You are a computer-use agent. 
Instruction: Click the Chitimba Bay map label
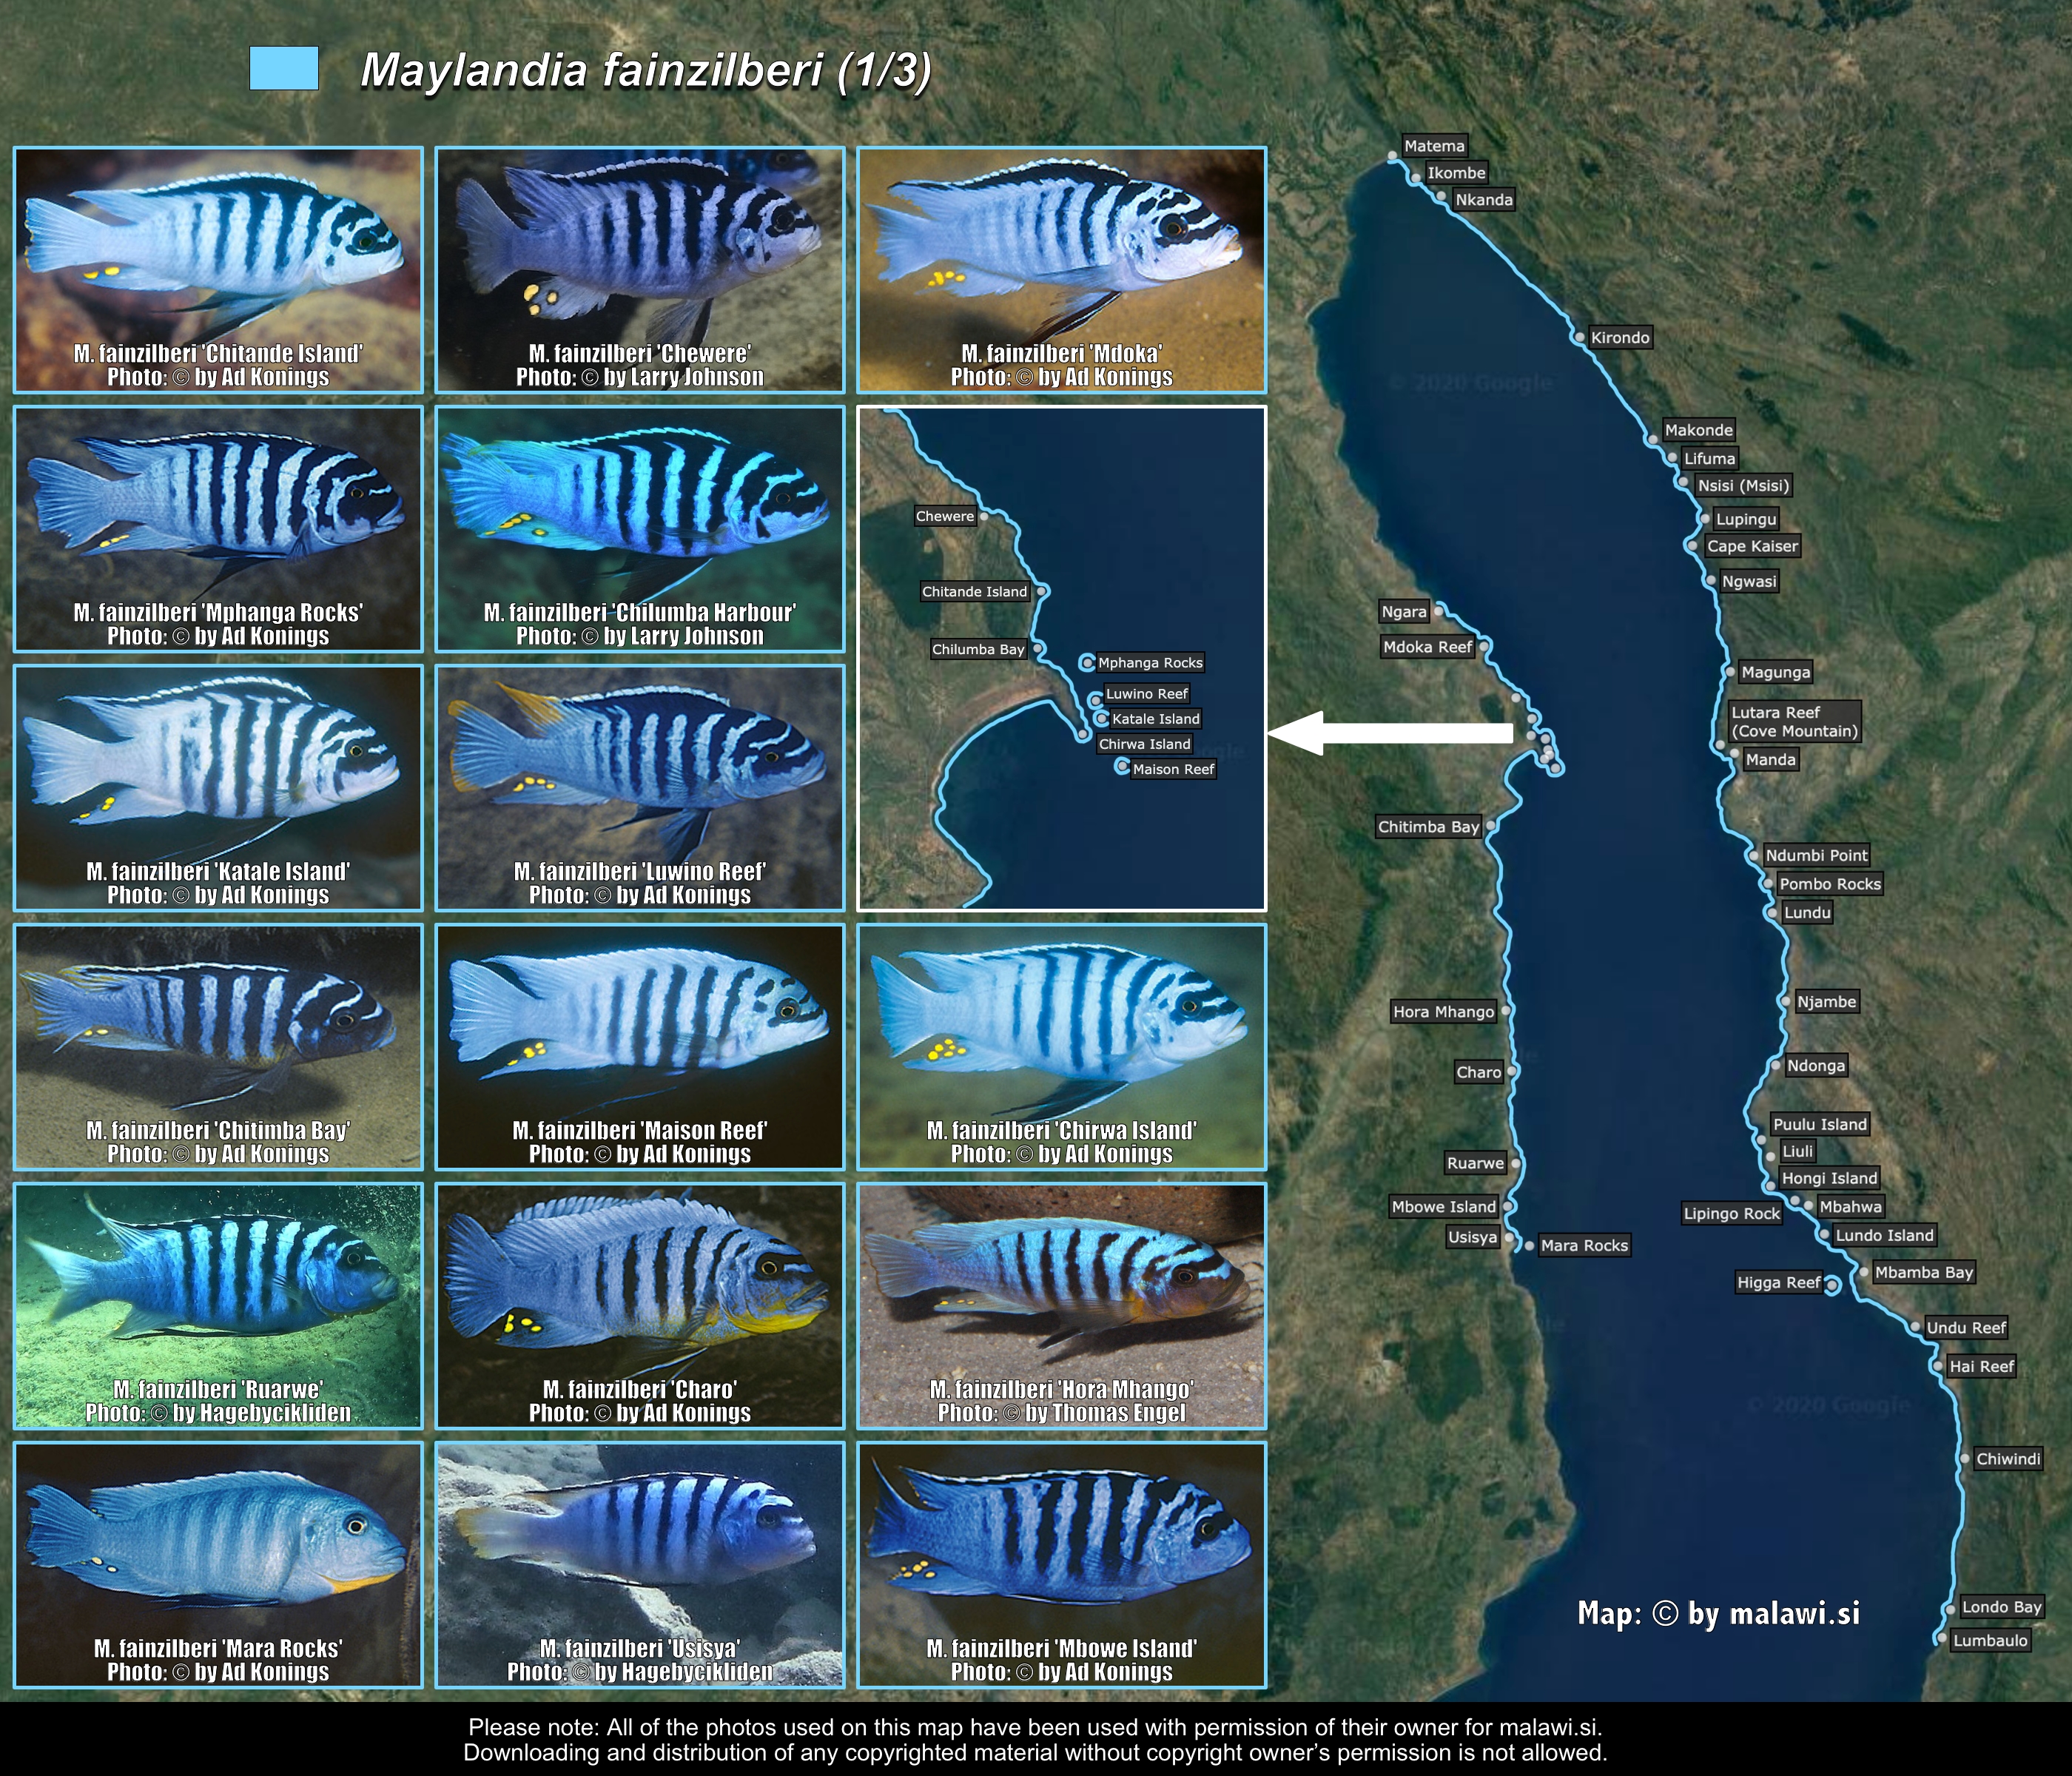(x=1428, y=827)
